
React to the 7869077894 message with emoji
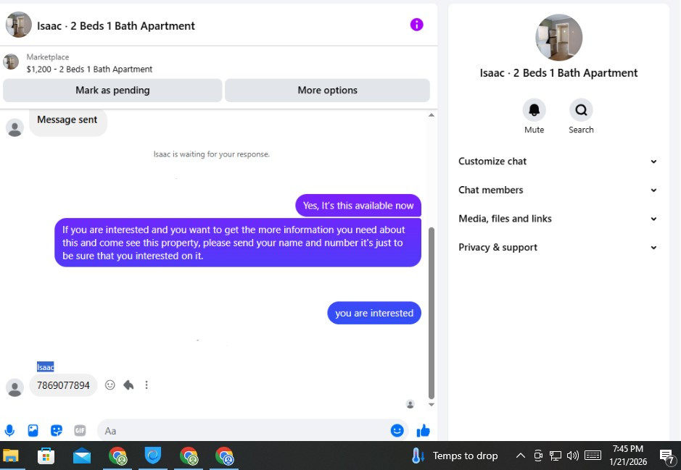tap(110, 385)
